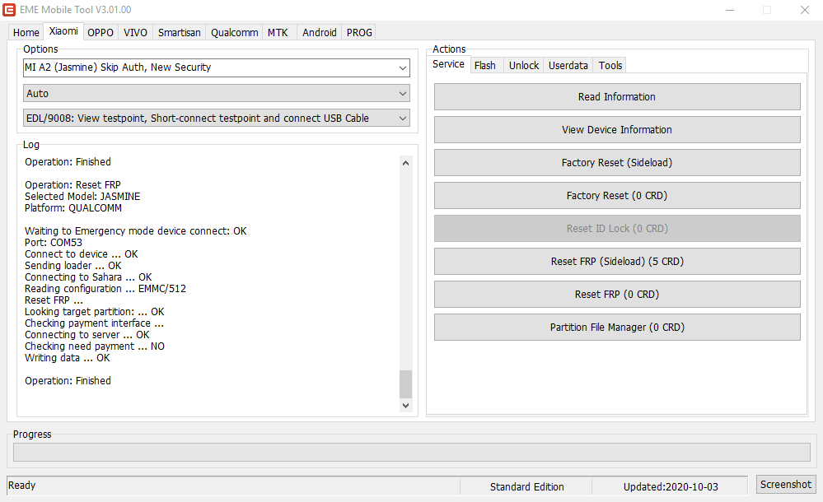
Task: Run Factory Reset (Sideload)
Action: pyautogui.click(x=617, y=163)
